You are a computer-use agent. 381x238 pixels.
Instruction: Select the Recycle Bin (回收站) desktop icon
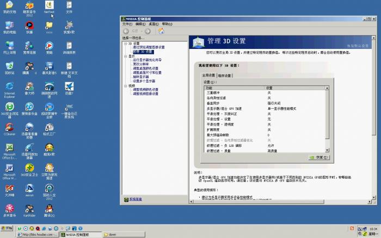(9, 68)
